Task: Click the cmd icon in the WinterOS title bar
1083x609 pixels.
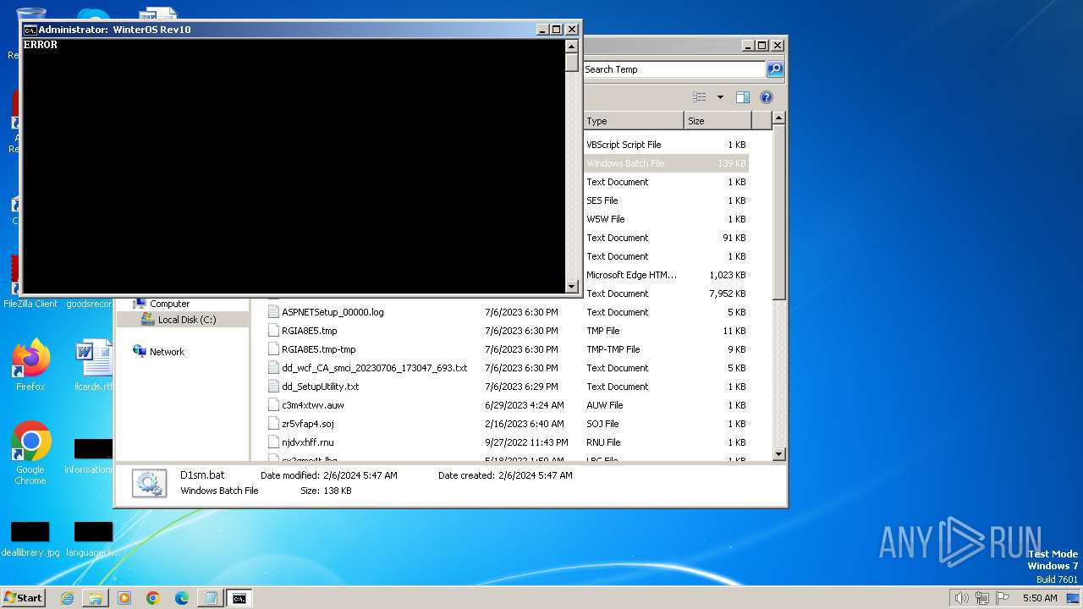Action: pyautogui.click(x=30, y=30)
